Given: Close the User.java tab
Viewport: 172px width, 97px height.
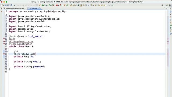Looking at the screenshot, I should pos(38,8).
